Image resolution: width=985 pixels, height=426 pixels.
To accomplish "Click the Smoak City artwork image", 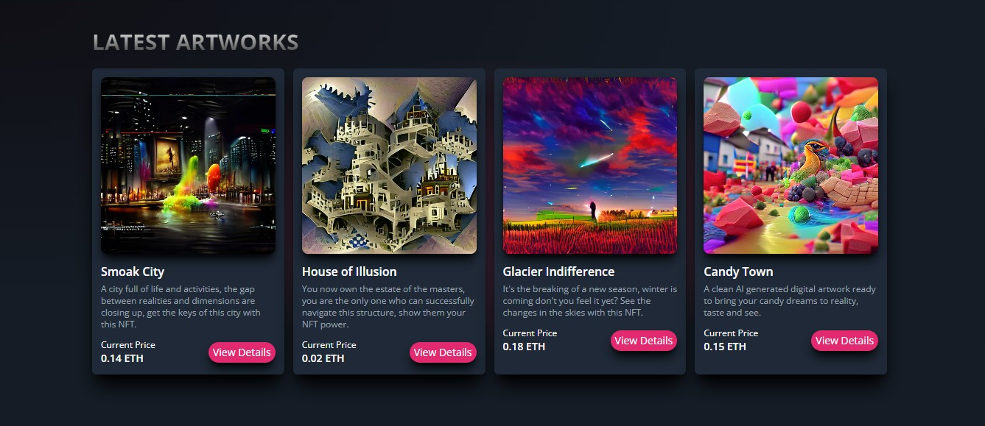I will pos(188,166).
